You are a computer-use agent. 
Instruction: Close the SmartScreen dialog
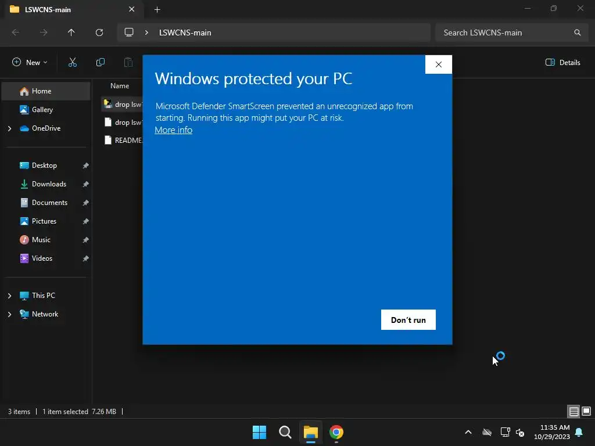438,64
